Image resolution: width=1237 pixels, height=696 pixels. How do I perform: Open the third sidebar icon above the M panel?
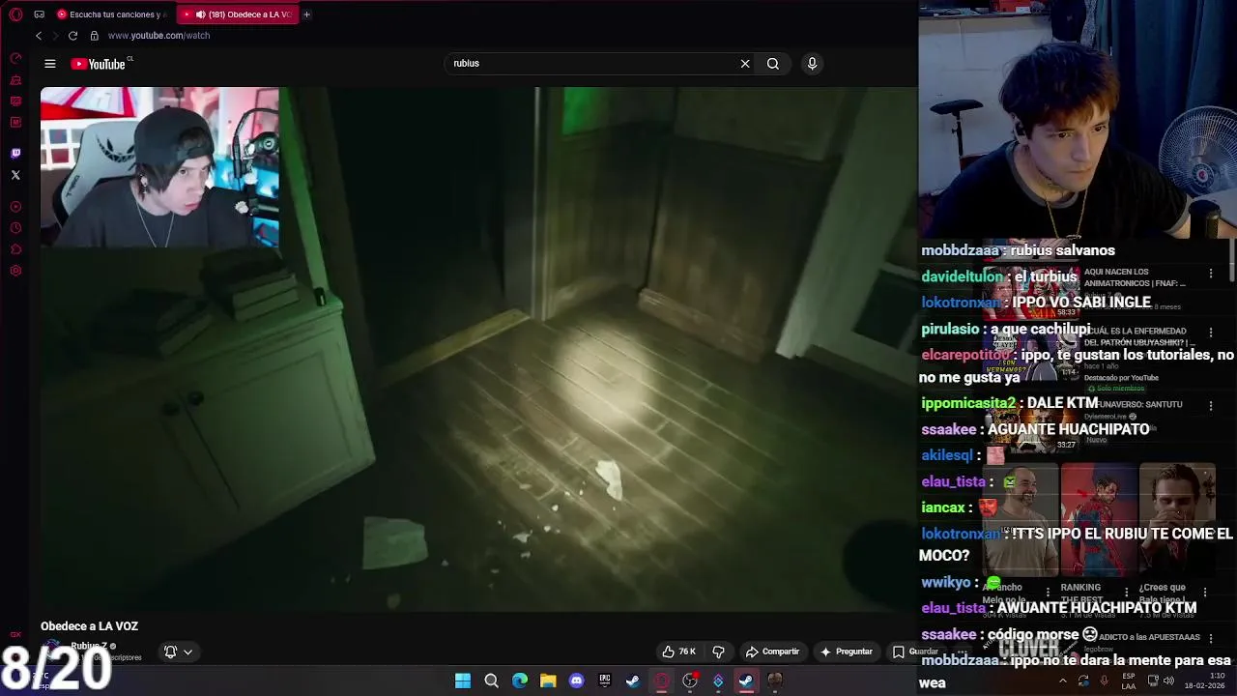tap(15, 101)
